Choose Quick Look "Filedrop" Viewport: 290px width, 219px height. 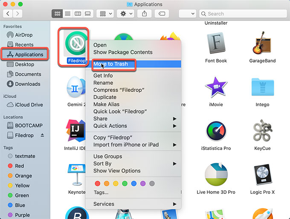(133, 112)
